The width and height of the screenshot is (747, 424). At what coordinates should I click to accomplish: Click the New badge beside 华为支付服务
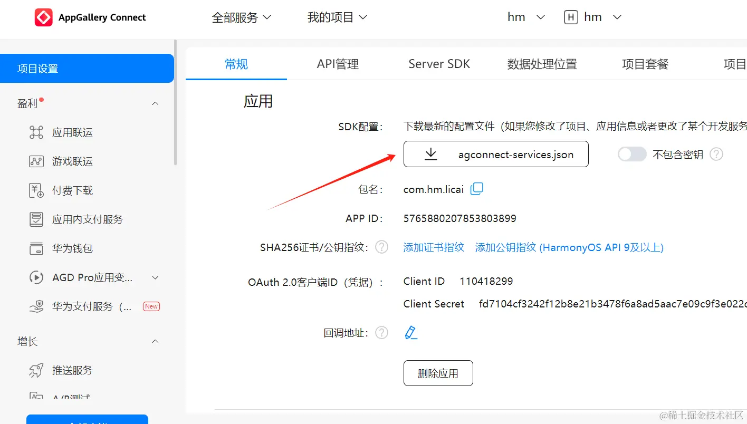[151, 306]
